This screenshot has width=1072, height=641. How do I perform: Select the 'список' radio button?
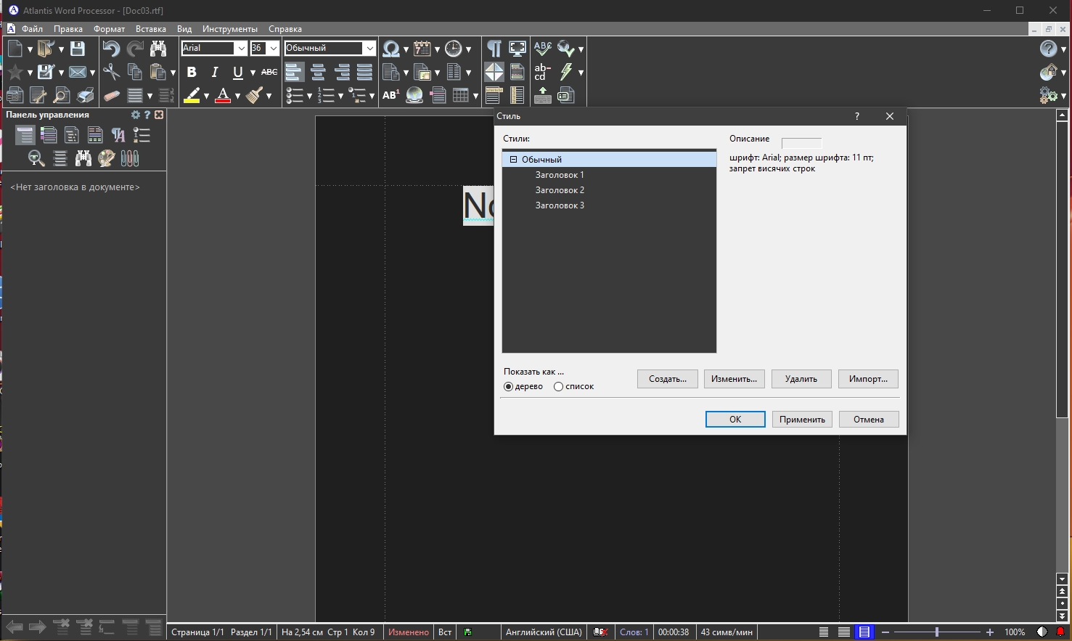[x=558, y=387]
